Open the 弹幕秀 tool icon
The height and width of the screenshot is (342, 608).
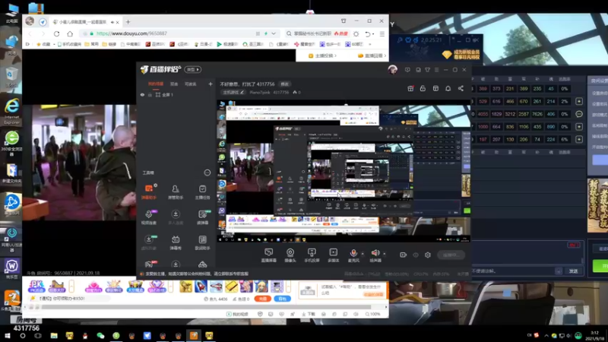tap(176, 242)
